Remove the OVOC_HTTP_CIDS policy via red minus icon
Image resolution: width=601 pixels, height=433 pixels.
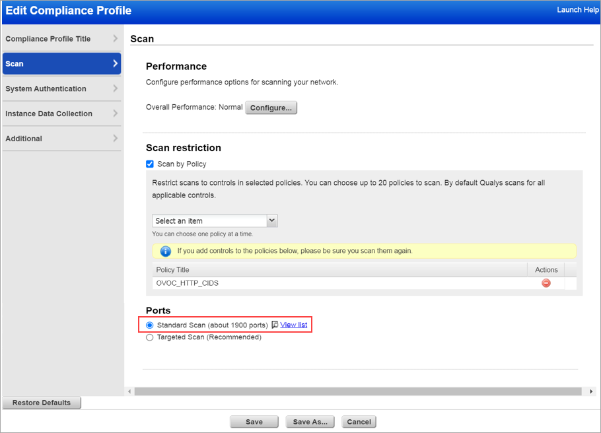point(546,283)
